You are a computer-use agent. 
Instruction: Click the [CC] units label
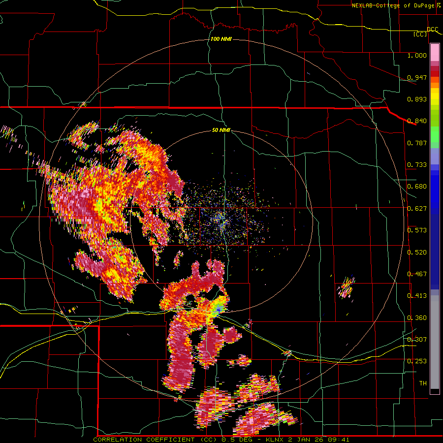pos(420,34)
